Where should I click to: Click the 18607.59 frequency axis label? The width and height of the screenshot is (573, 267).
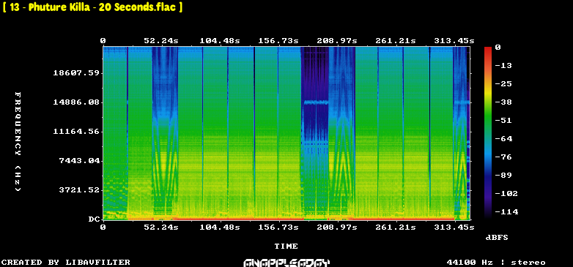76,73
